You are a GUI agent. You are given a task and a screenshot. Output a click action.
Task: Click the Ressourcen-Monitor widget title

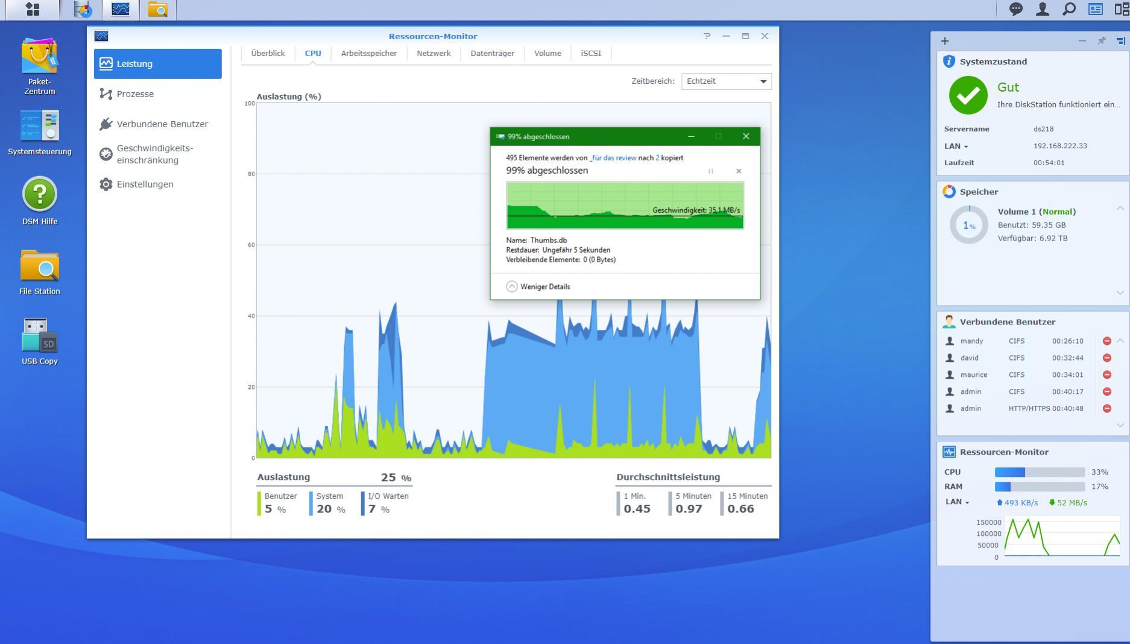click(1004, 452)
